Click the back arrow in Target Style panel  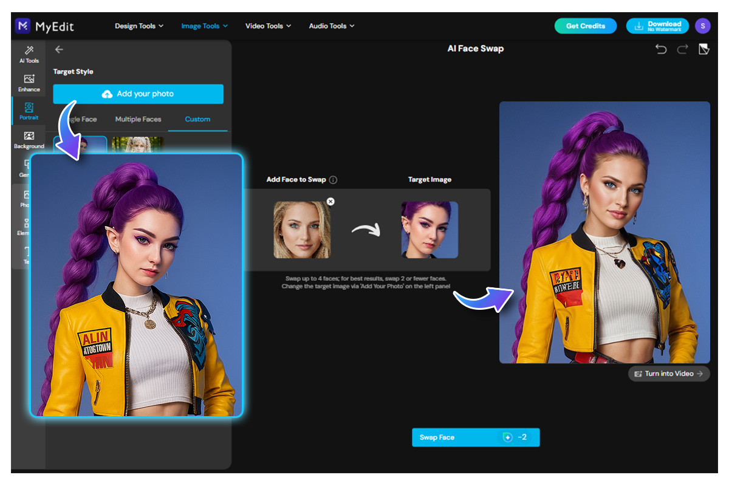[x=59, y=49]
